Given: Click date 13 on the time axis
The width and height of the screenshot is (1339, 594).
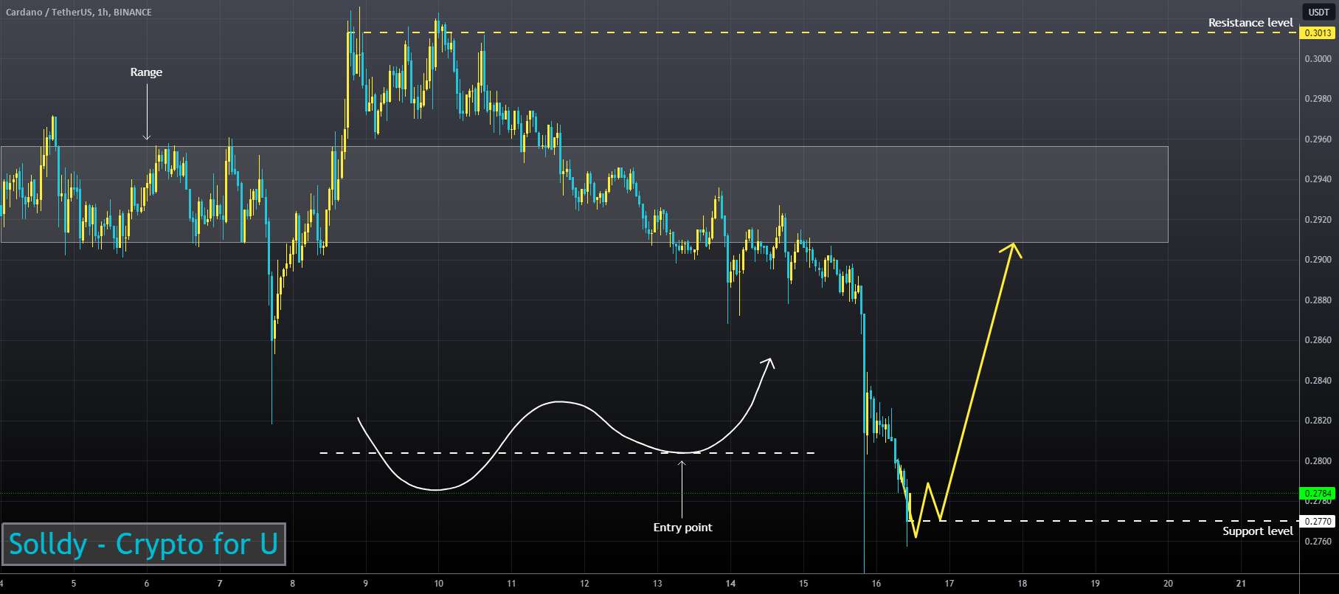Looking at the screenshot, I should pos(657,584).
